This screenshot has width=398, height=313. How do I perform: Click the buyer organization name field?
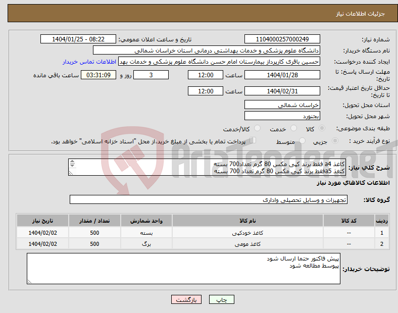point(207,50)
